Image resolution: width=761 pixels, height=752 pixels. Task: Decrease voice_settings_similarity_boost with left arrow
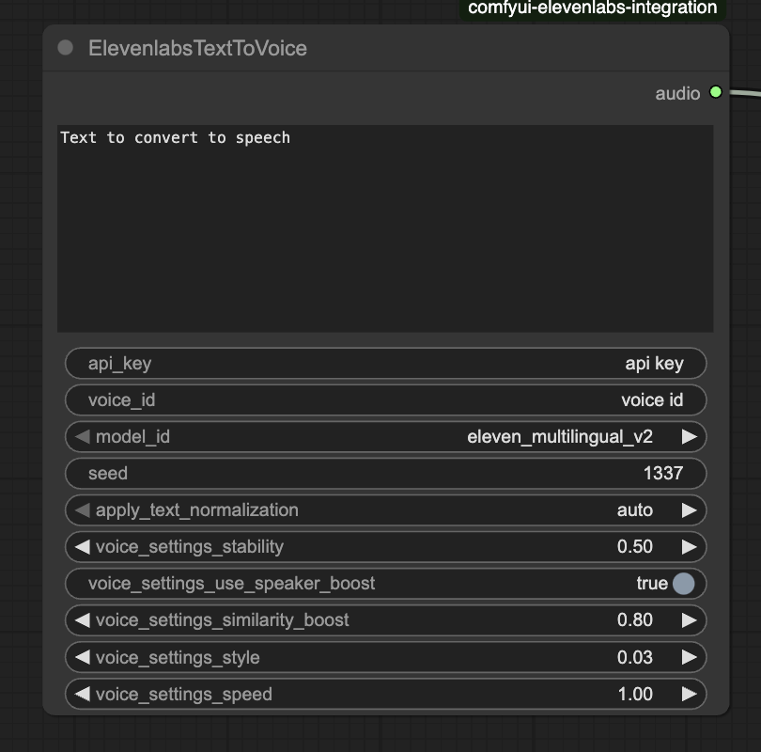(82, 620)
